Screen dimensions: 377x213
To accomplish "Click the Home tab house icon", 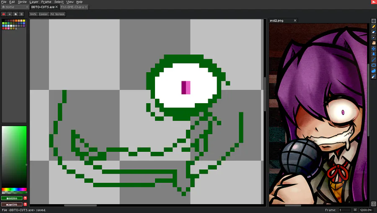I will [3, 7].
